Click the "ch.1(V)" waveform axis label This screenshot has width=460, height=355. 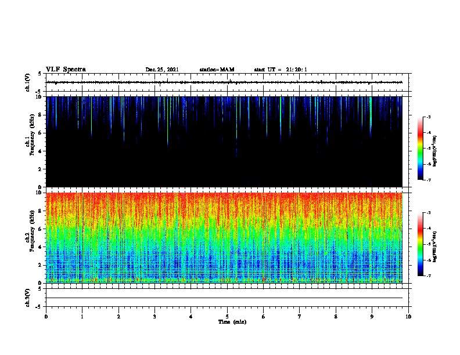coord(28,82)
